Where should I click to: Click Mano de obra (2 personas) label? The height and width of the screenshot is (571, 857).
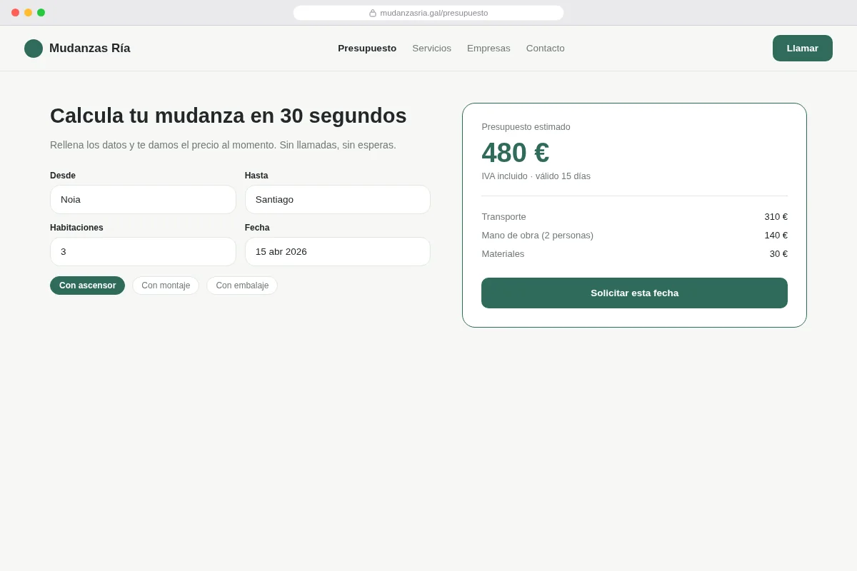[537, 236]
